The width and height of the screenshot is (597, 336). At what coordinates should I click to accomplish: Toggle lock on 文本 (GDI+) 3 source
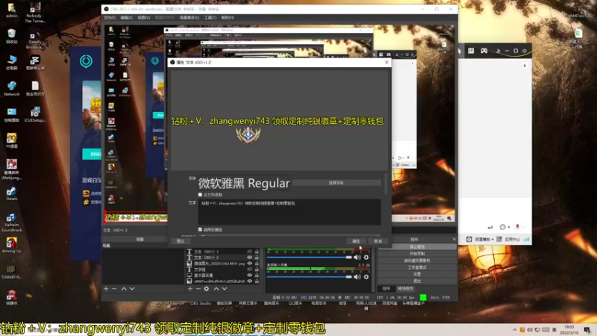click(x=257, y=252)
